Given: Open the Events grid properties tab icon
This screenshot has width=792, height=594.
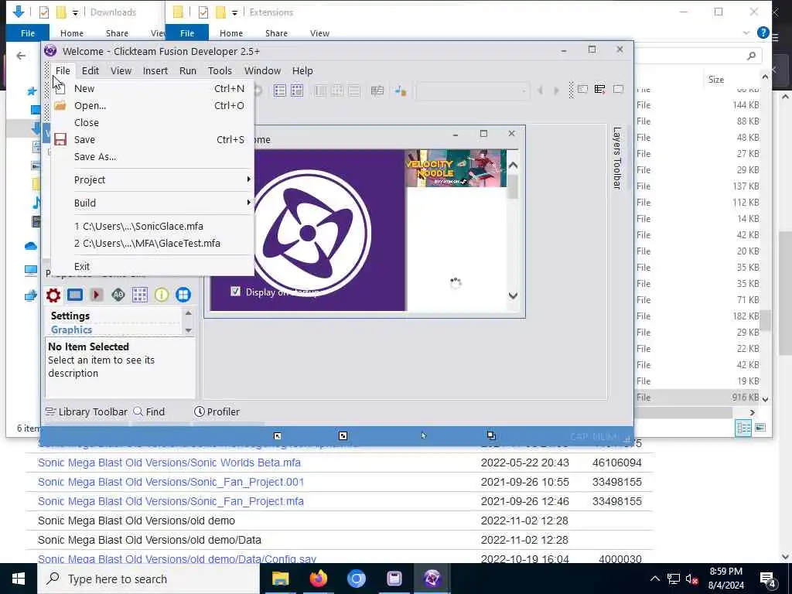Looking at the screenshot, I should click(140, 295).
